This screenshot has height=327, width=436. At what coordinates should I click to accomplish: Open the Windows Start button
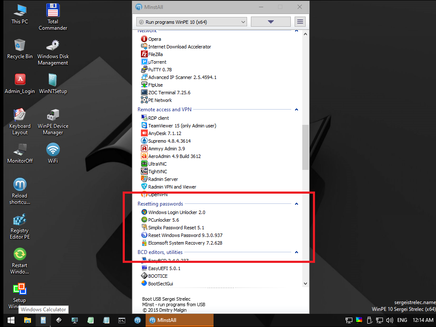tap(11, 320)
